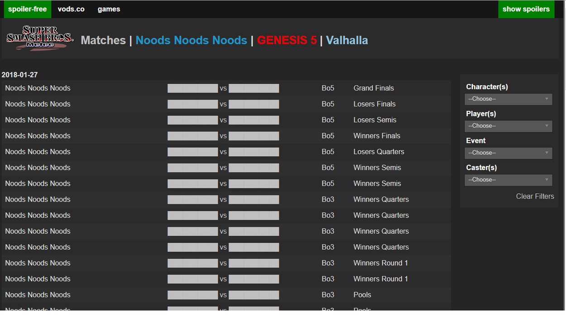Viewport: 566px width, 318px height.
Task: Click Noods Noods Noods in Winners Finals row
Action: 38,136
